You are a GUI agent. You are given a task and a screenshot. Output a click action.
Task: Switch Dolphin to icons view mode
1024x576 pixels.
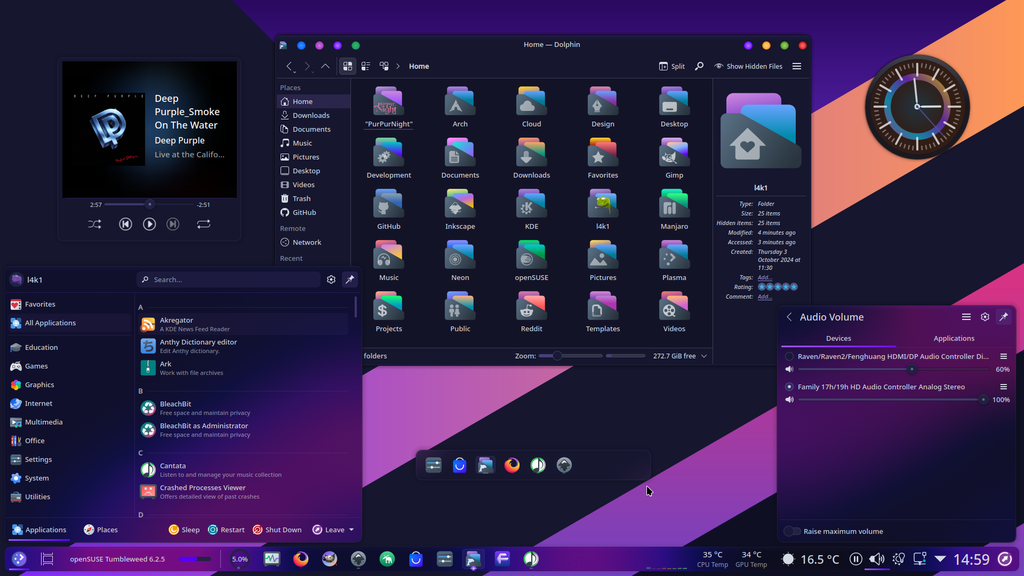tap(348, 66)
